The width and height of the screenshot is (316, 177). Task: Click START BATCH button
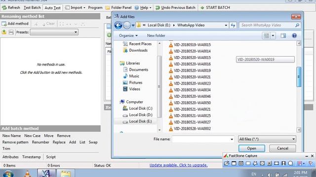[215, 8]
